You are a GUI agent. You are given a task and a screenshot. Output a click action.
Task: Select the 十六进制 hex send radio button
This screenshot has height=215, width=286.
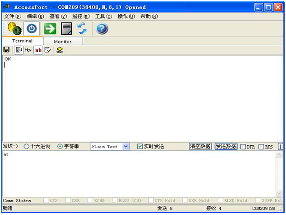26,146
